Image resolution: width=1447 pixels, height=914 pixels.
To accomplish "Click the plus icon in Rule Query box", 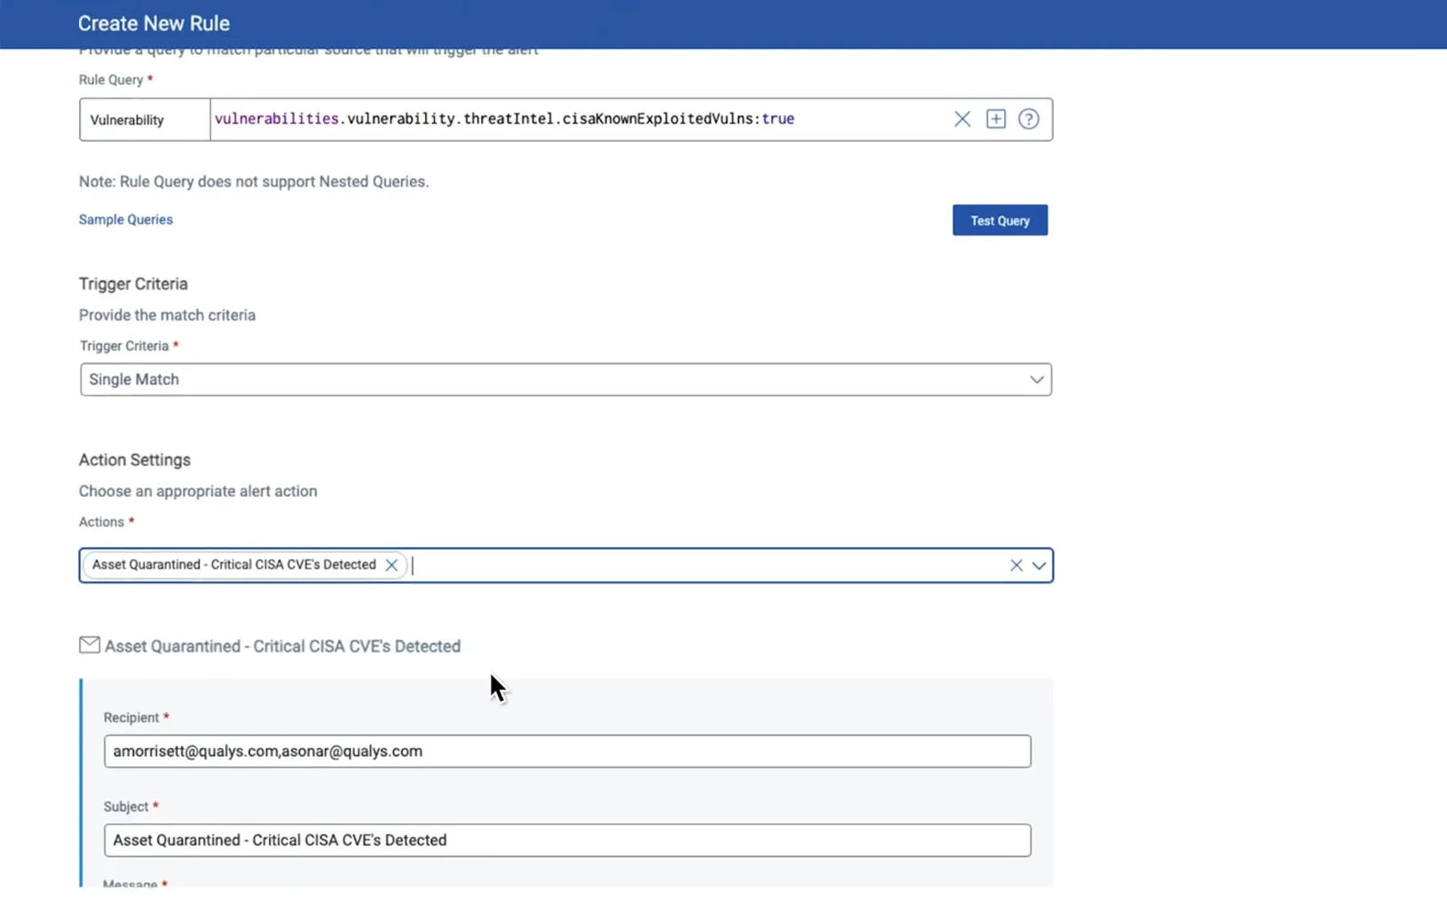I will pos(995,119).
